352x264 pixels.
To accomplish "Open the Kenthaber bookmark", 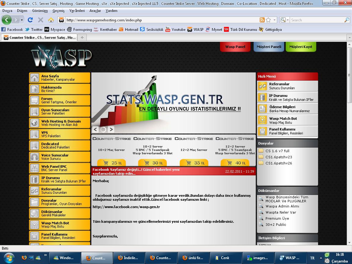I will click(105, 29).
